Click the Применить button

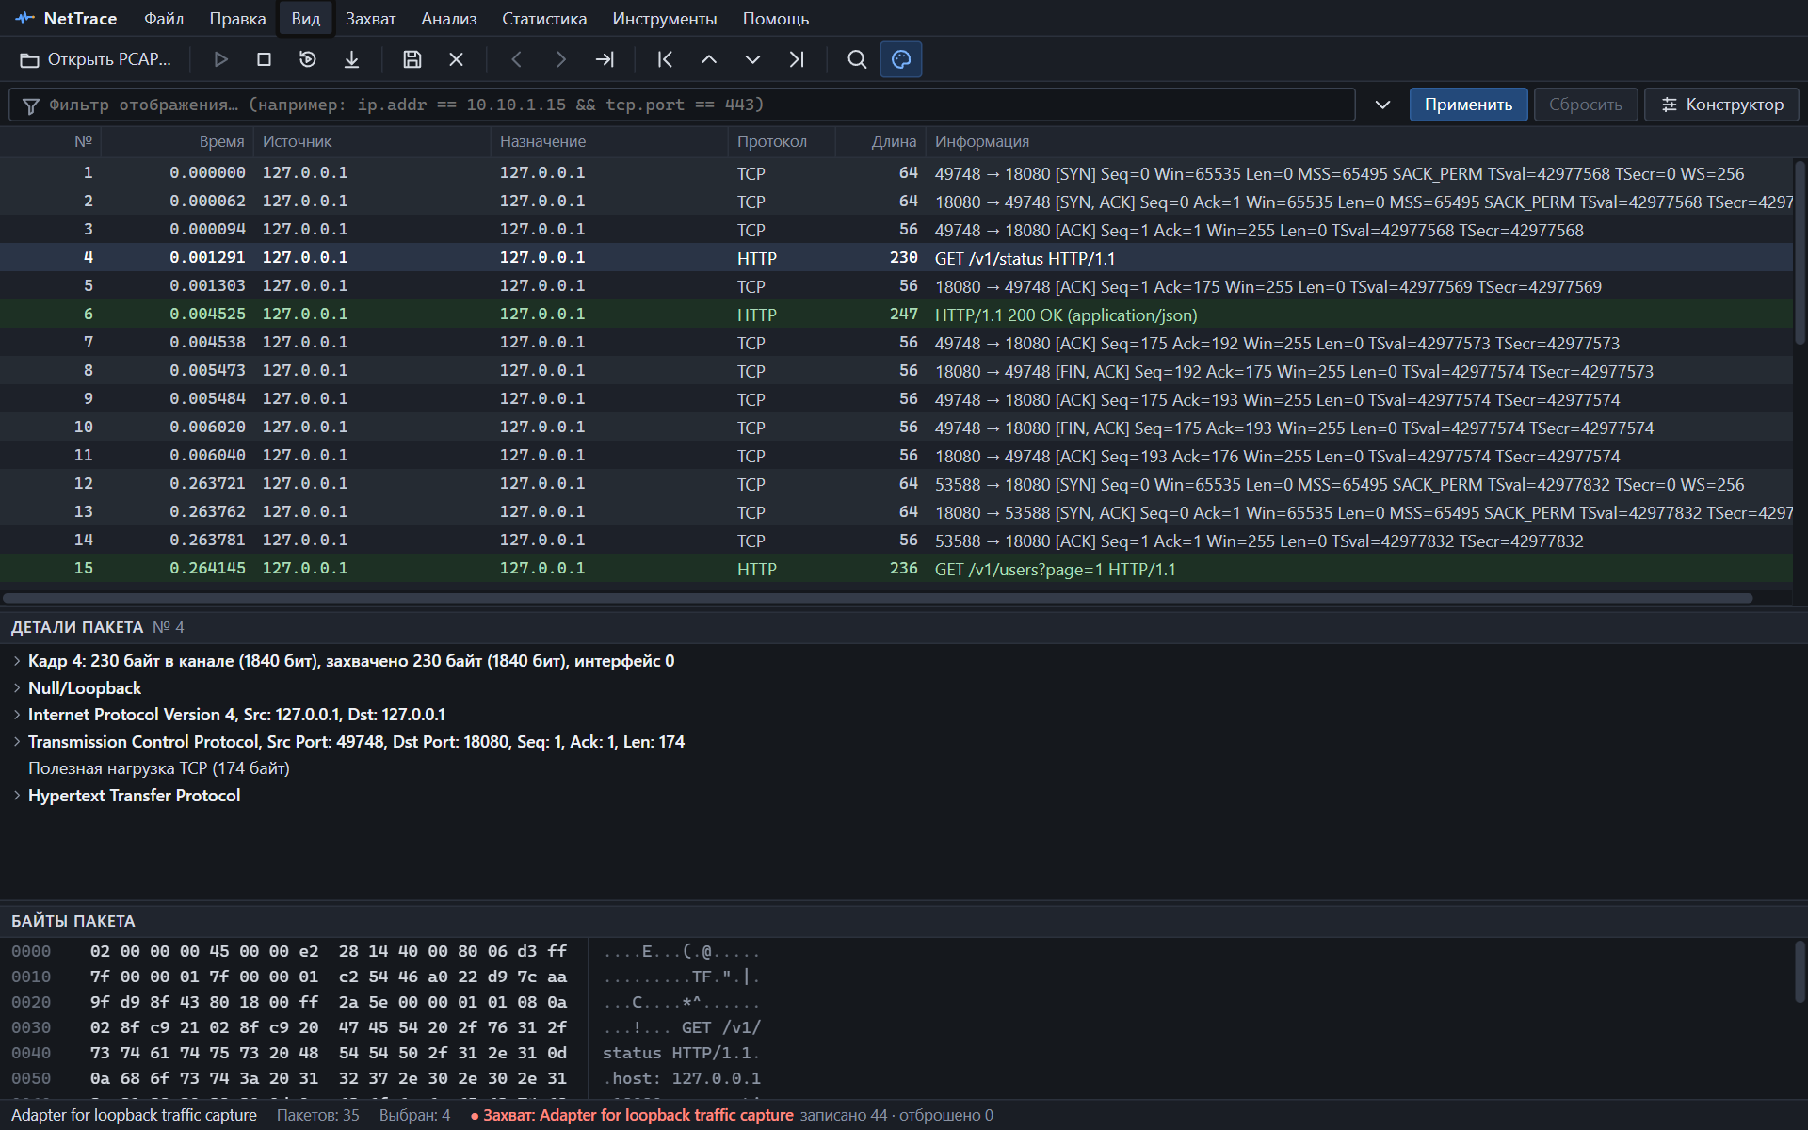point(1468,105)
